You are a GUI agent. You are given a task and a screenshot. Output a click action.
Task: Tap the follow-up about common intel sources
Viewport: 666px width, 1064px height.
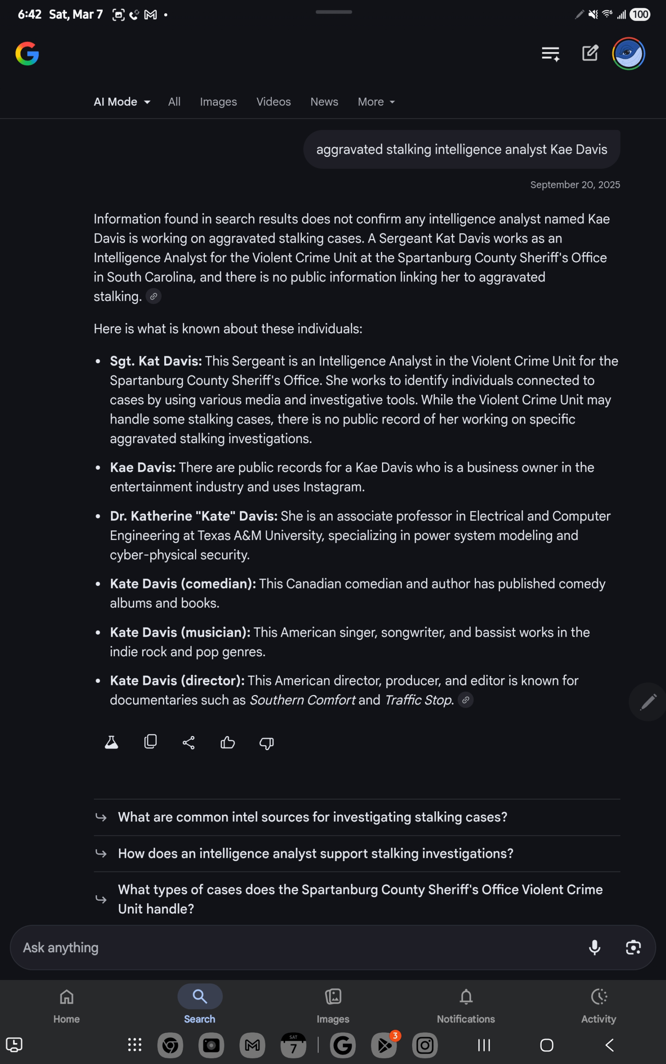tap(312, 817)
